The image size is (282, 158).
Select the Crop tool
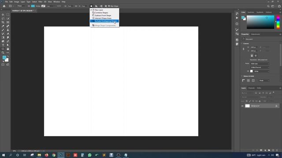coord(3,22)
